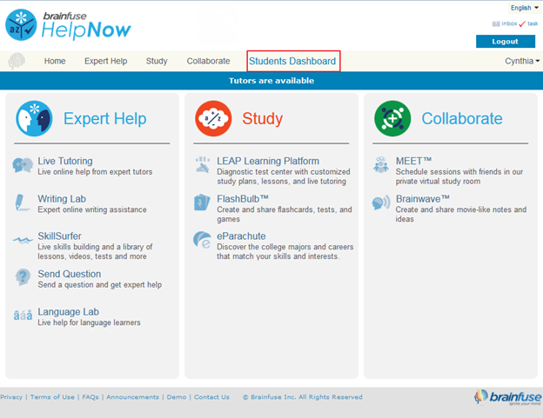Click the MEET study room icon
This screenshot has height=418, width=543.
click(x=381, y=165)
